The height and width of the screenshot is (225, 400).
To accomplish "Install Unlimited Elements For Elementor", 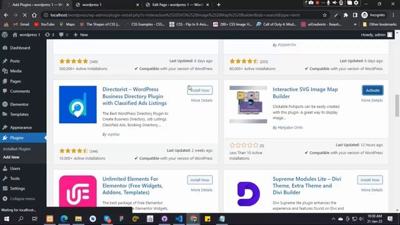I will [x=200, y=180].
